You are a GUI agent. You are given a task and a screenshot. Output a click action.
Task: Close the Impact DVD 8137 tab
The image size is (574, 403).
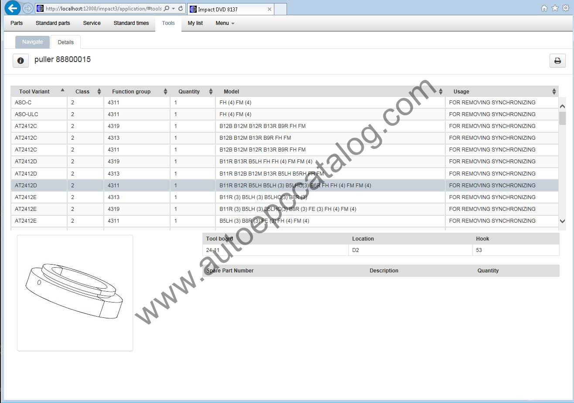click(x=270, y=9)
